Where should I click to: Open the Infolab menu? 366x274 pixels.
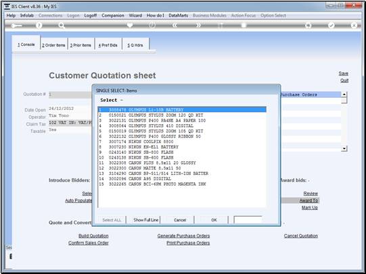[x=27, y=16]
